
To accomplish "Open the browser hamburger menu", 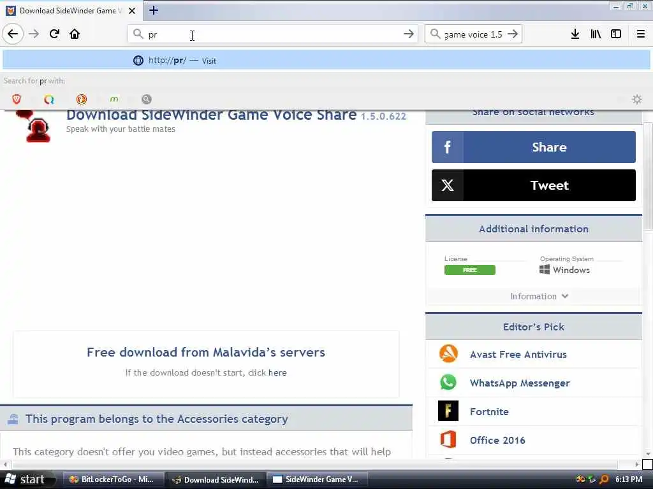I will [641, 34].
